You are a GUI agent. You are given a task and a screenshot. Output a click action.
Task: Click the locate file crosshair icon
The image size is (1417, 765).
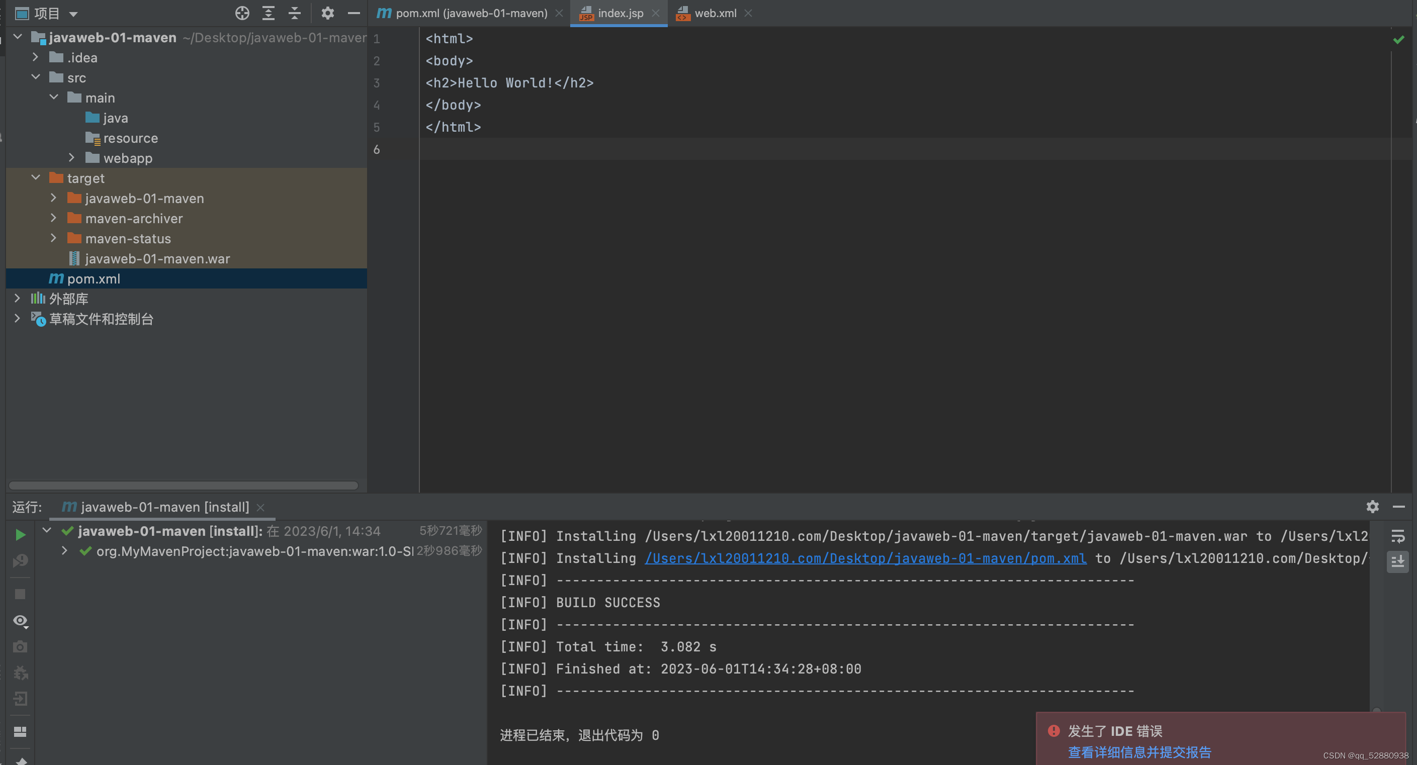click(x=242, y=13)
